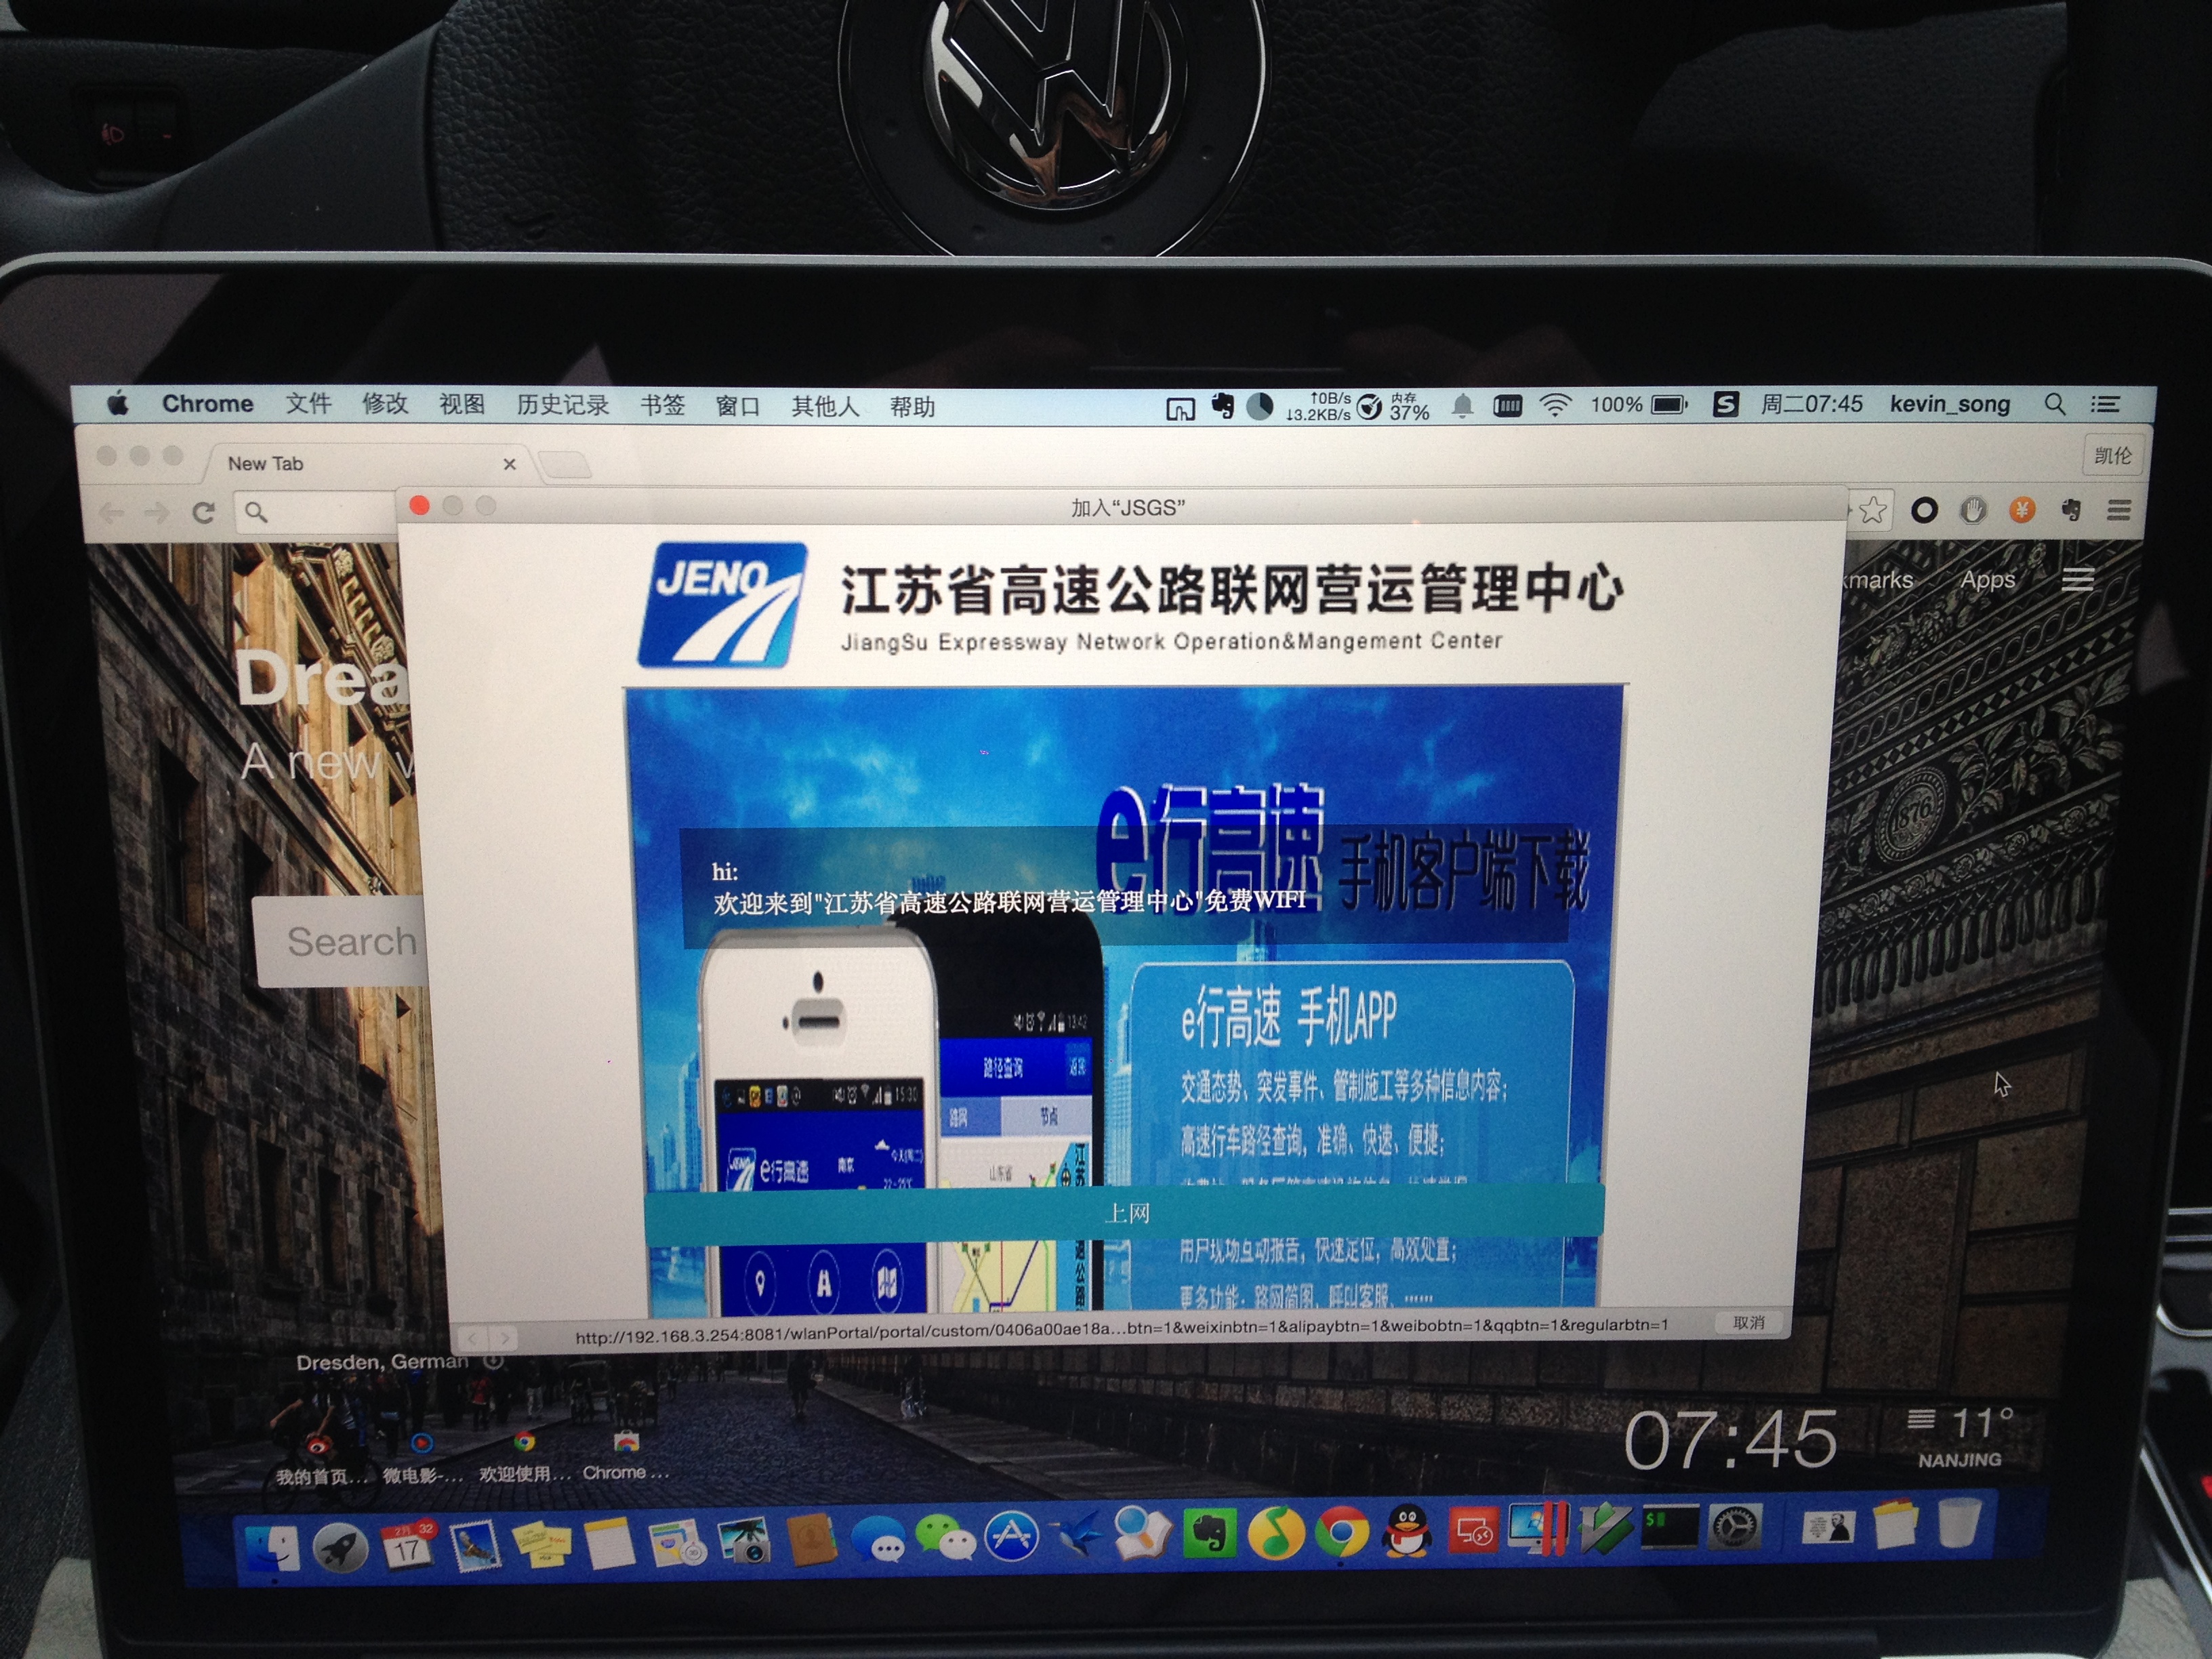The height and width of the screenshot is (1659, 2212).
Task: Click the Search box on the new tab page
Action: click(x=341, y=942)
